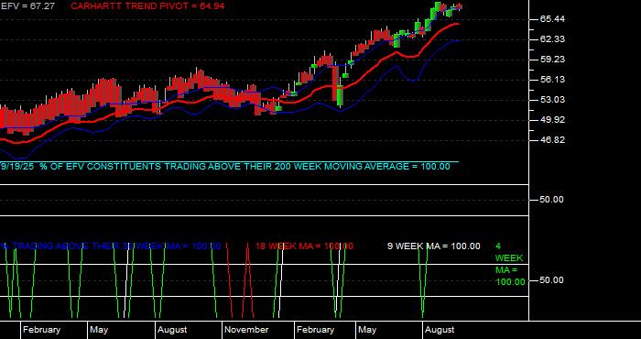Click the 65.44 price axis value
The height and width of the screenshot is (339, 641).
coord(552,19)
